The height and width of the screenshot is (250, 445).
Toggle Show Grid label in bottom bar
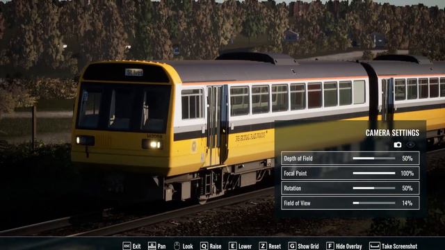click(308, 247)
